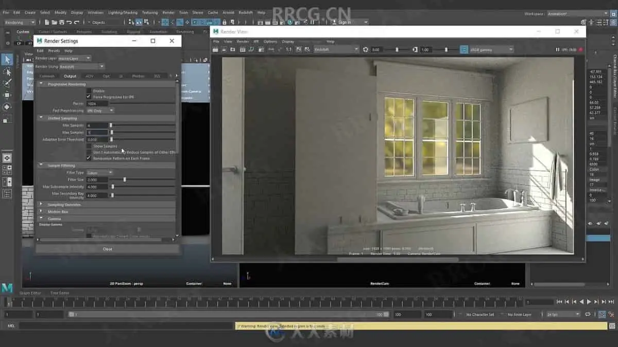Collapse the Progressive Rendering section
Viewport: 618px width, 347px height.
pyautogui.click(x=42, y=84)
